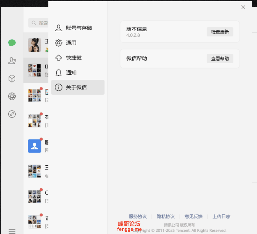257x234 pixels.
Task: Click the 上传日志 link
Action: point(221,217)
